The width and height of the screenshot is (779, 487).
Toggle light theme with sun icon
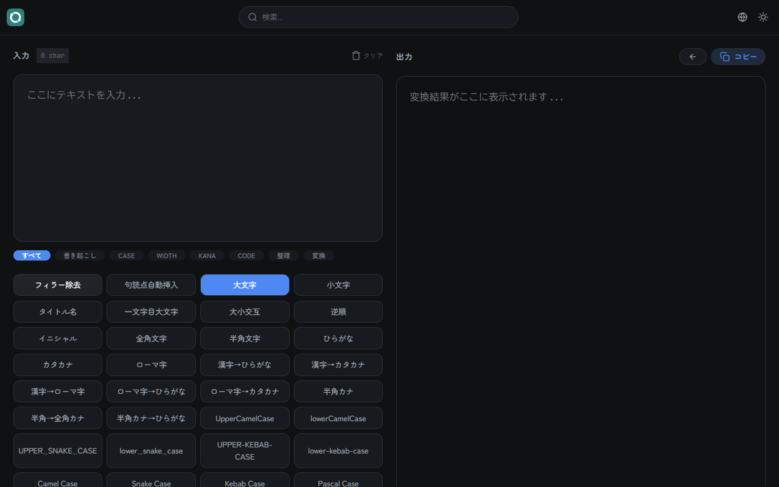tap(763, 17)
